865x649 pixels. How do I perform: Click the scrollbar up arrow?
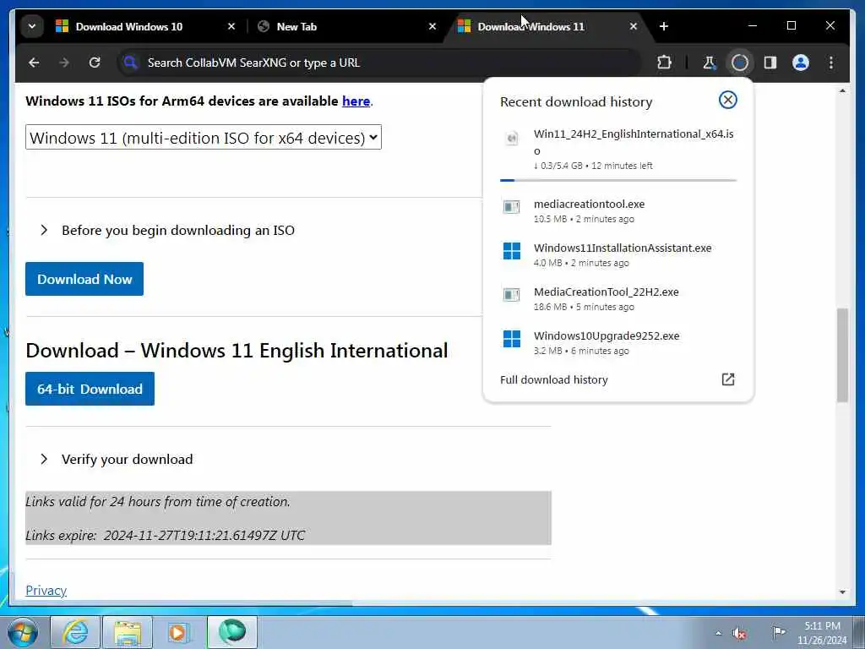tap(842, 90)
